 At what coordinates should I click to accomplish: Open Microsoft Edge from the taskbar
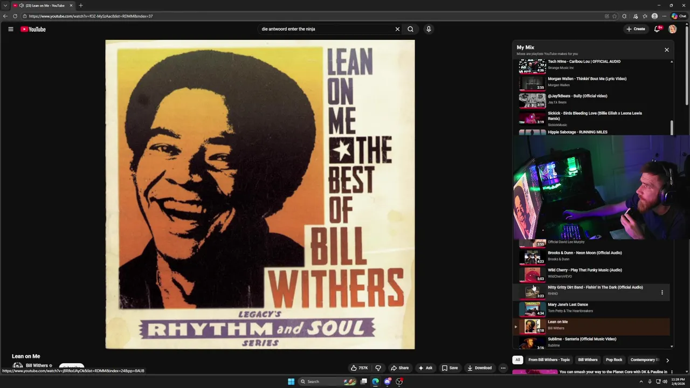(376, 382)
